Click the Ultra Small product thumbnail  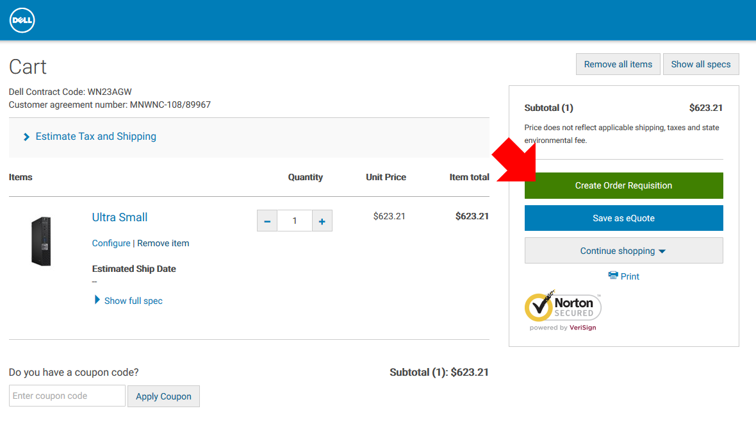coord(41,241)
